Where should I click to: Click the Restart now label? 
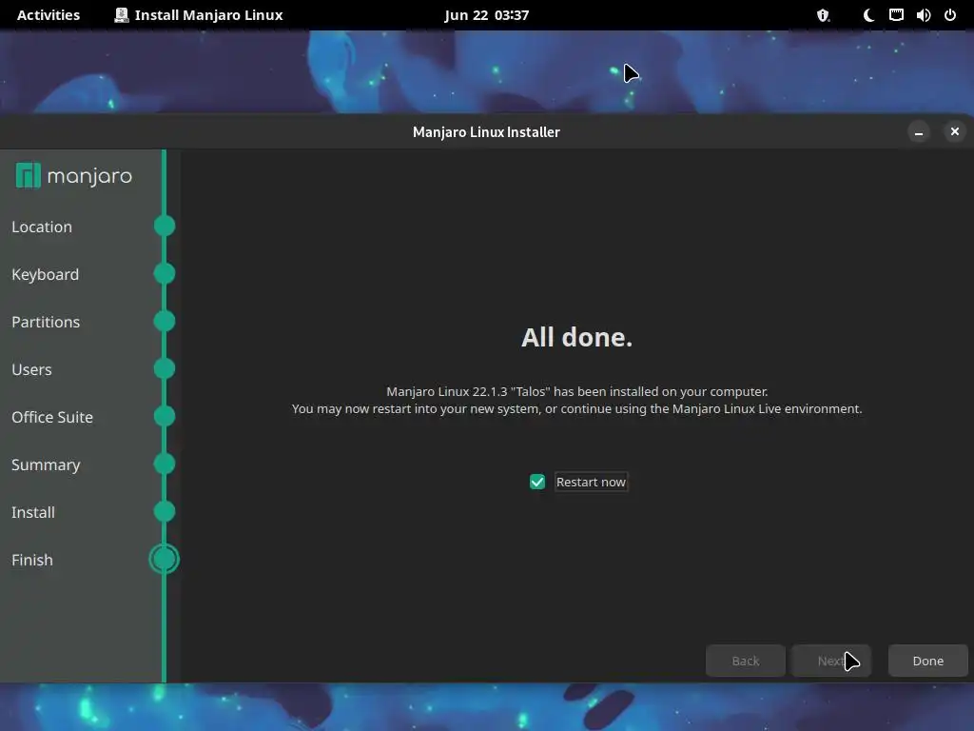pos(591,482)
